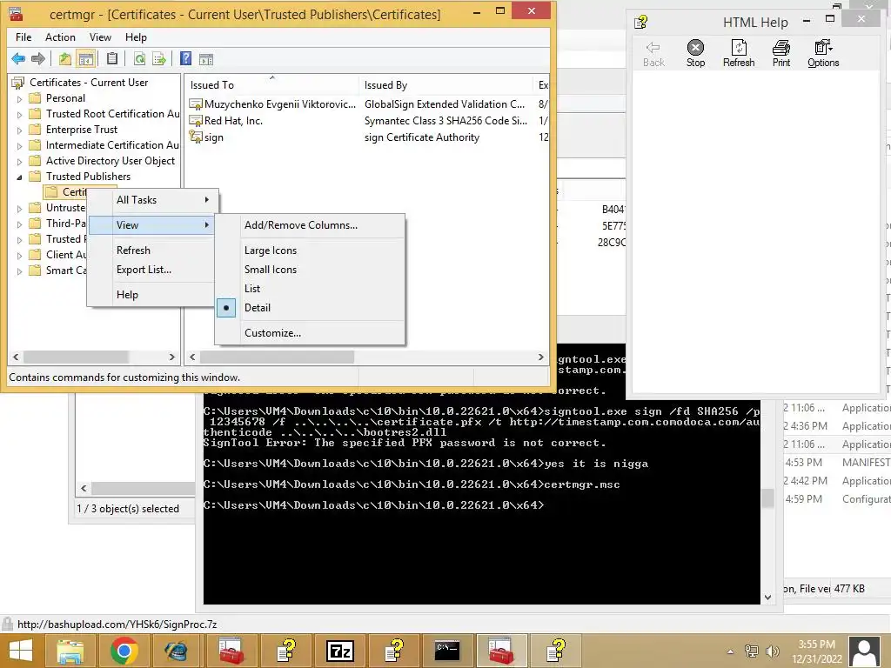Open the Windows Start button
This screenshot has height=668, width=891.
click(x=21, y=651)
